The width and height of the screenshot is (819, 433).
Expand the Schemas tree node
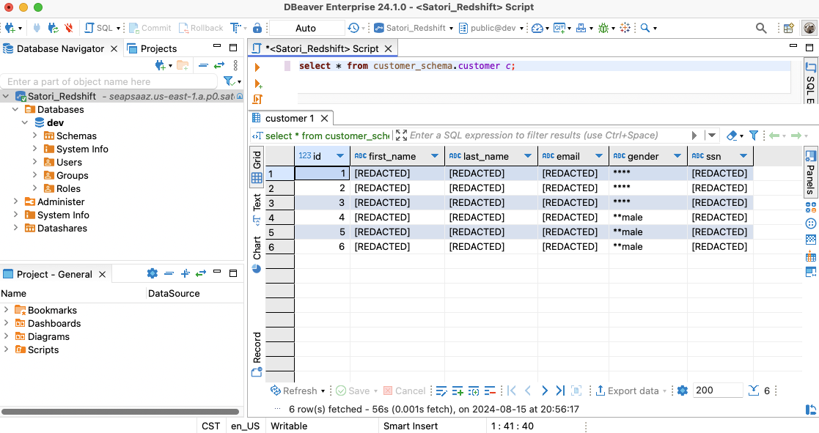click(35, 136)
